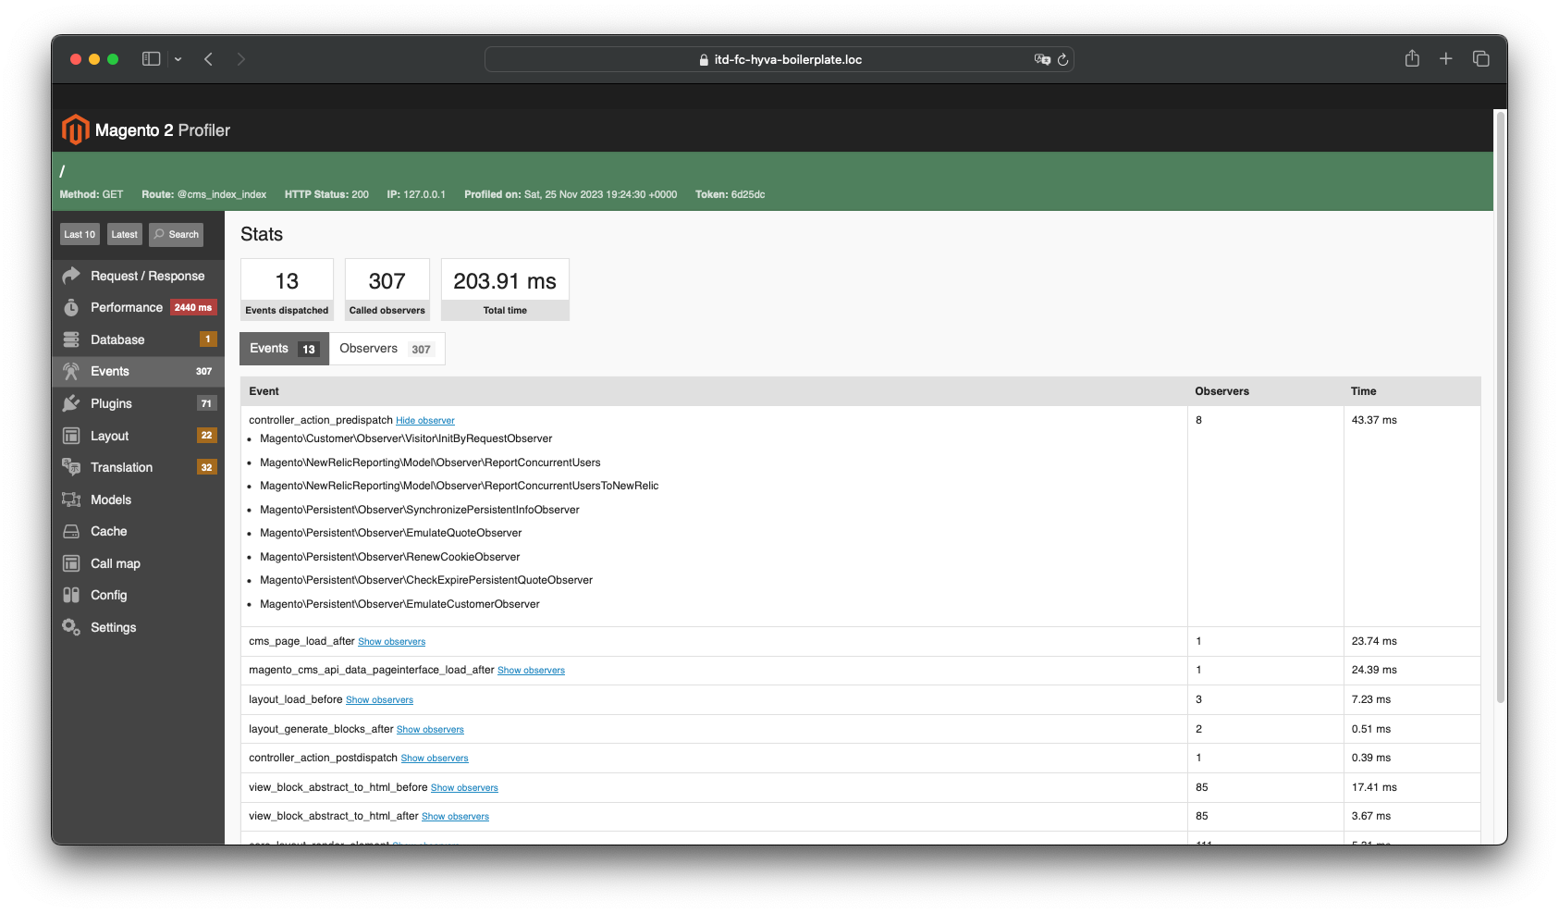Open Call map section in sidebar
Screen dimensions: 1559x913
pos(139,563)
